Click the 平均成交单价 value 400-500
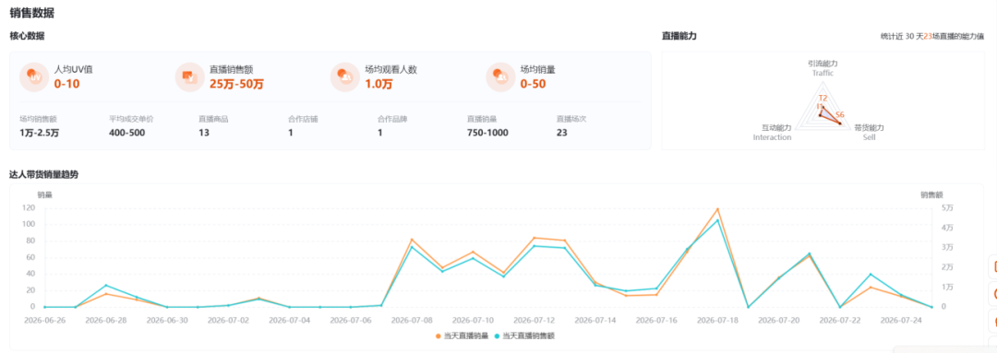Viewport: 997px width, 353px height. [x=127, y=133]
